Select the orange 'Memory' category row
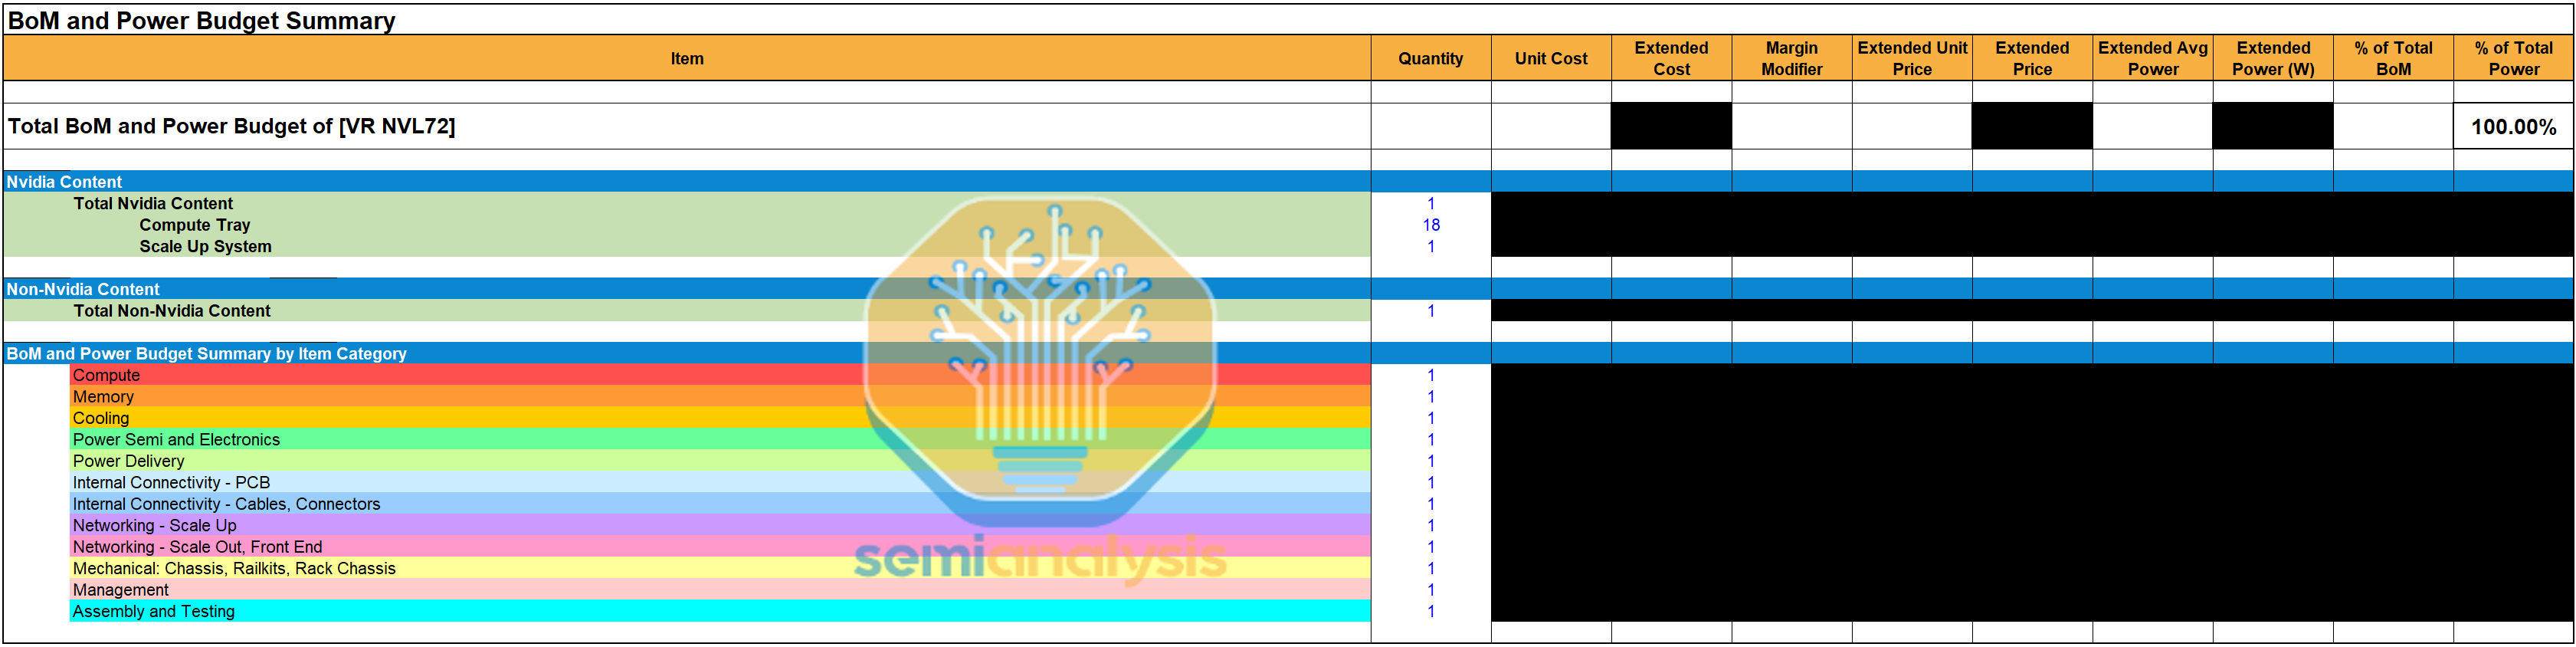2576x647 pixels. pos(720,397)
